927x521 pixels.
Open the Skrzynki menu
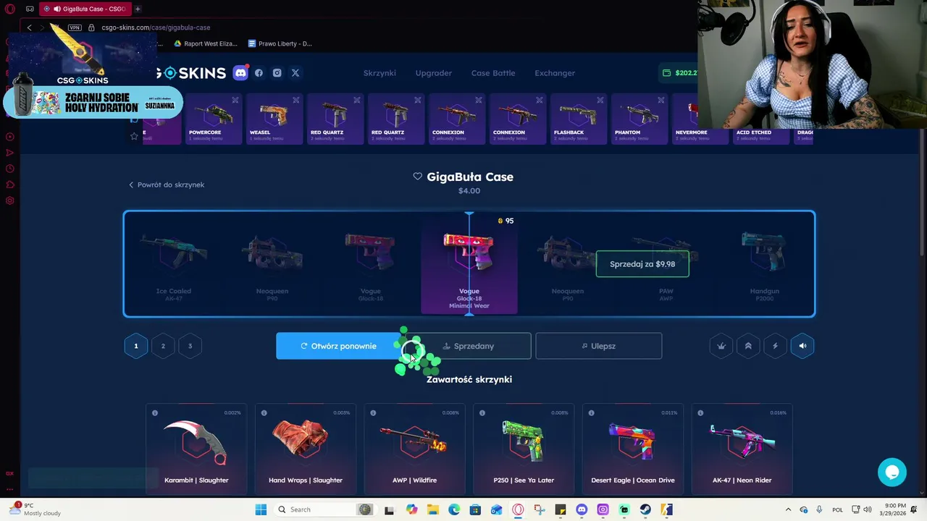pos(379,73)
